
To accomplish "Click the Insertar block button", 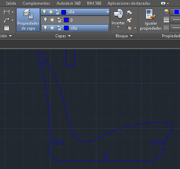I will (118, 17).
